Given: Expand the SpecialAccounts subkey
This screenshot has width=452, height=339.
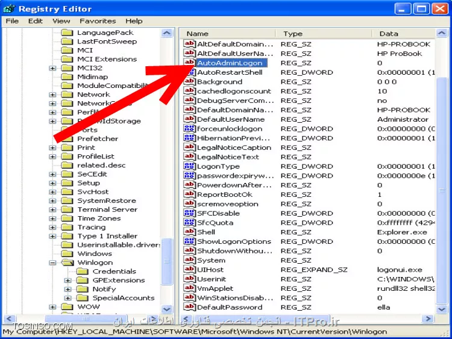Looking at the screenshot, I should [67, 298].
